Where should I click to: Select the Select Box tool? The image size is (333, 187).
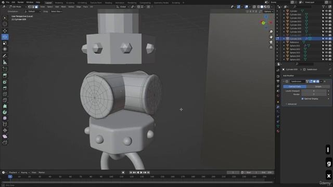coord(5,18)
